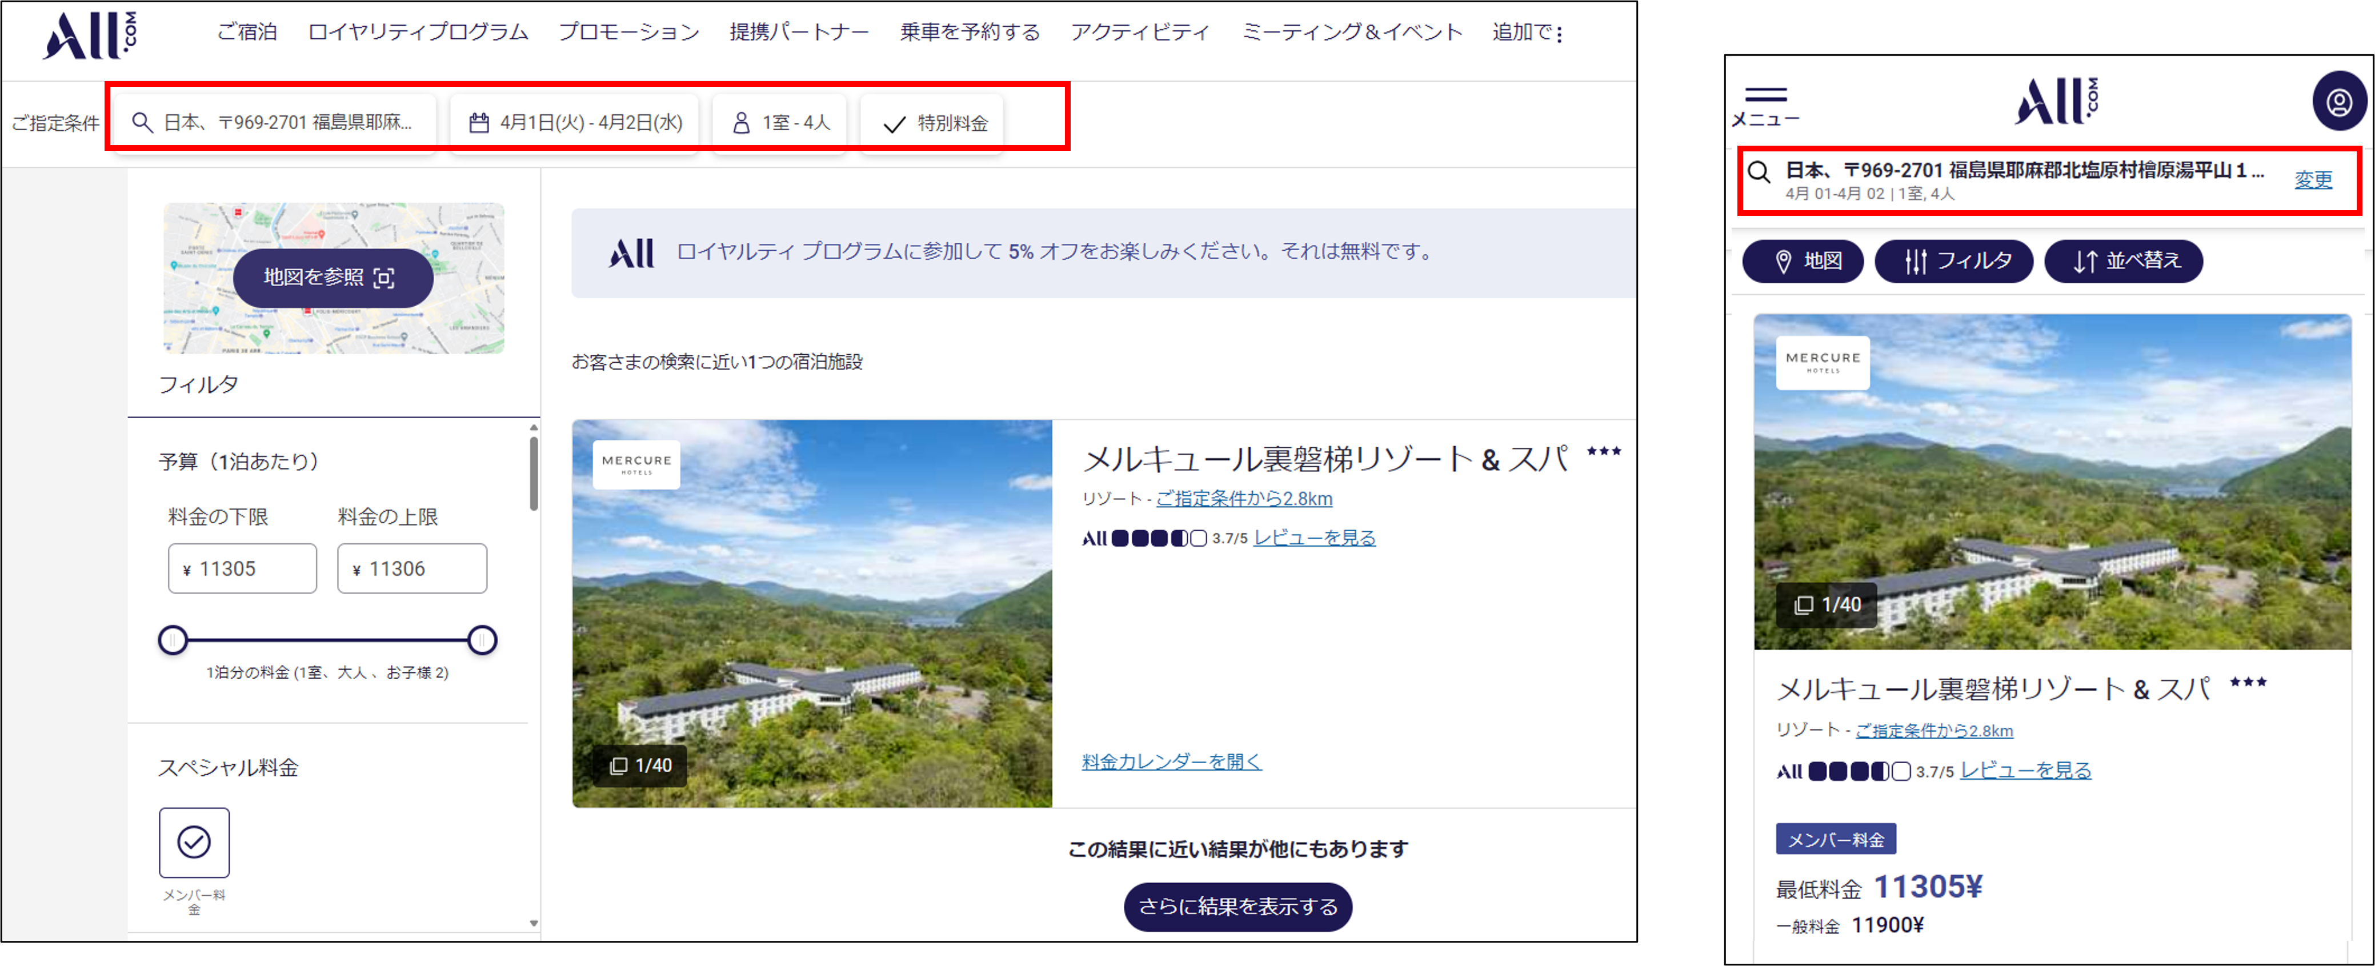The height and width of the screenshot is (966, 2375).
Task: Click the 1/40 counter on mobile photo
Action: (x=1827, y=604)
